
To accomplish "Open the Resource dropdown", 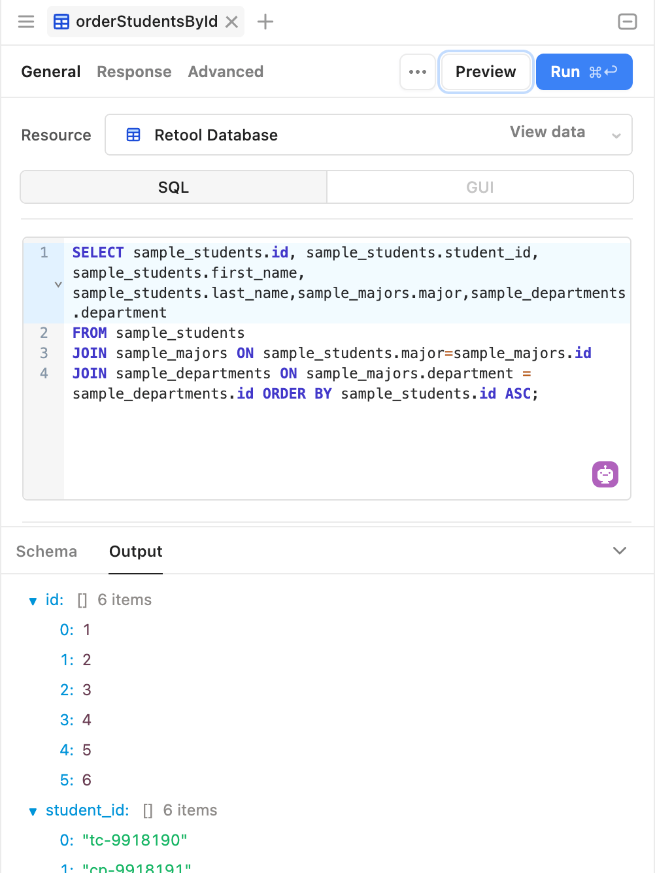I will tap(369, 135).
